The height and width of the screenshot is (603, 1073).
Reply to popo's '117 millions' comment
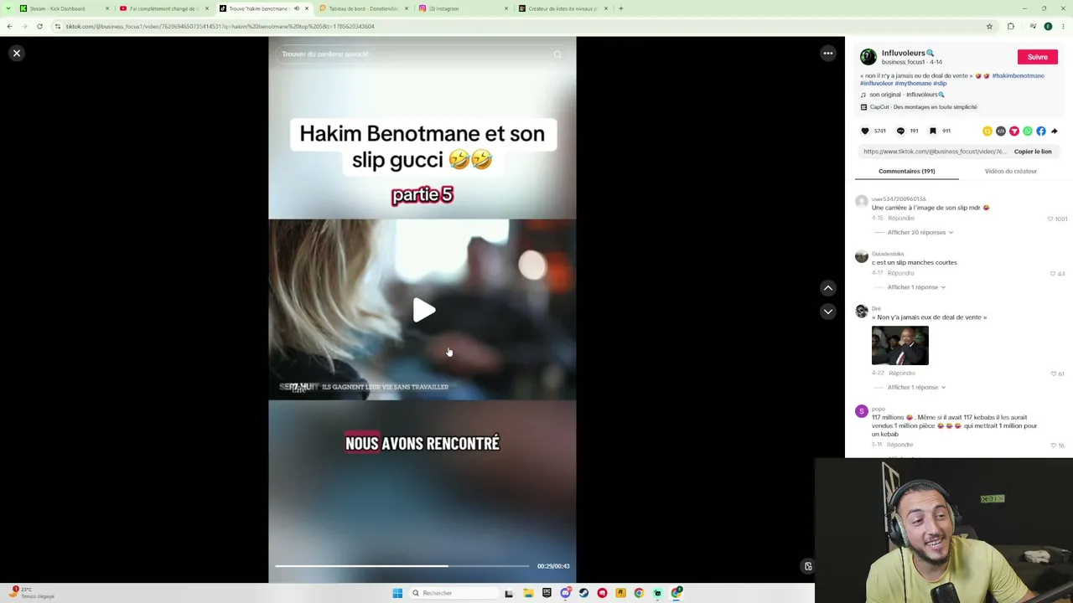[x=900, y=445]
